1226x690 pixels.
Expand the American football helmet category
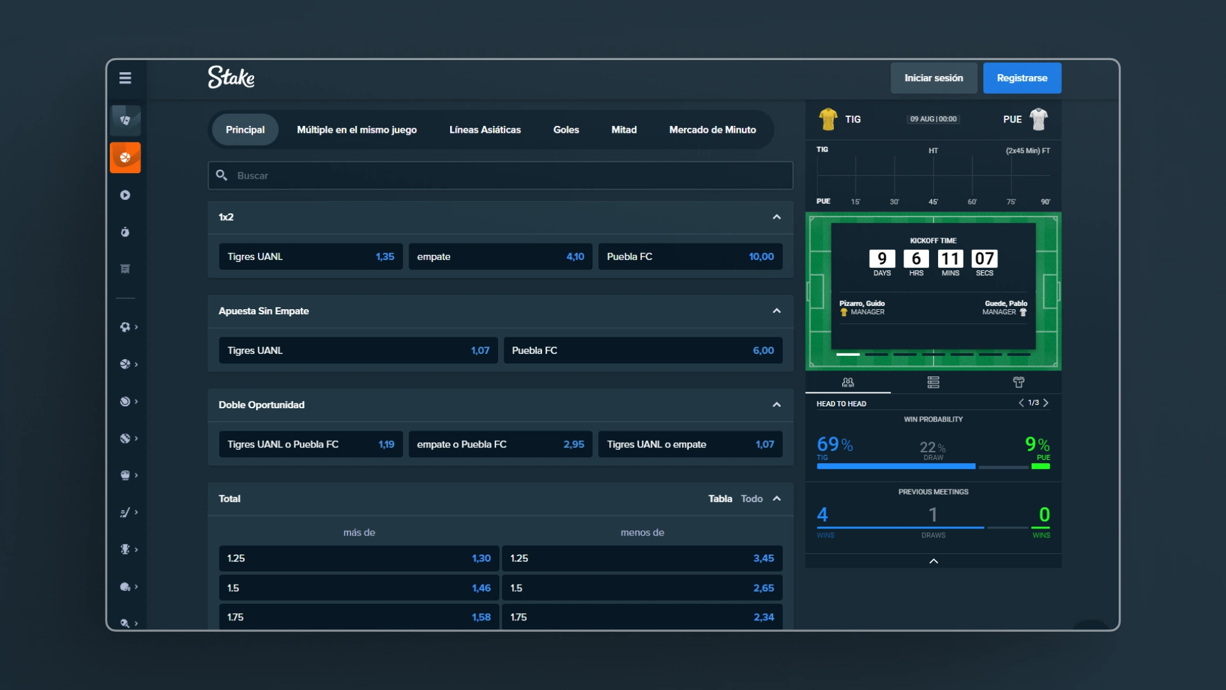128,586
